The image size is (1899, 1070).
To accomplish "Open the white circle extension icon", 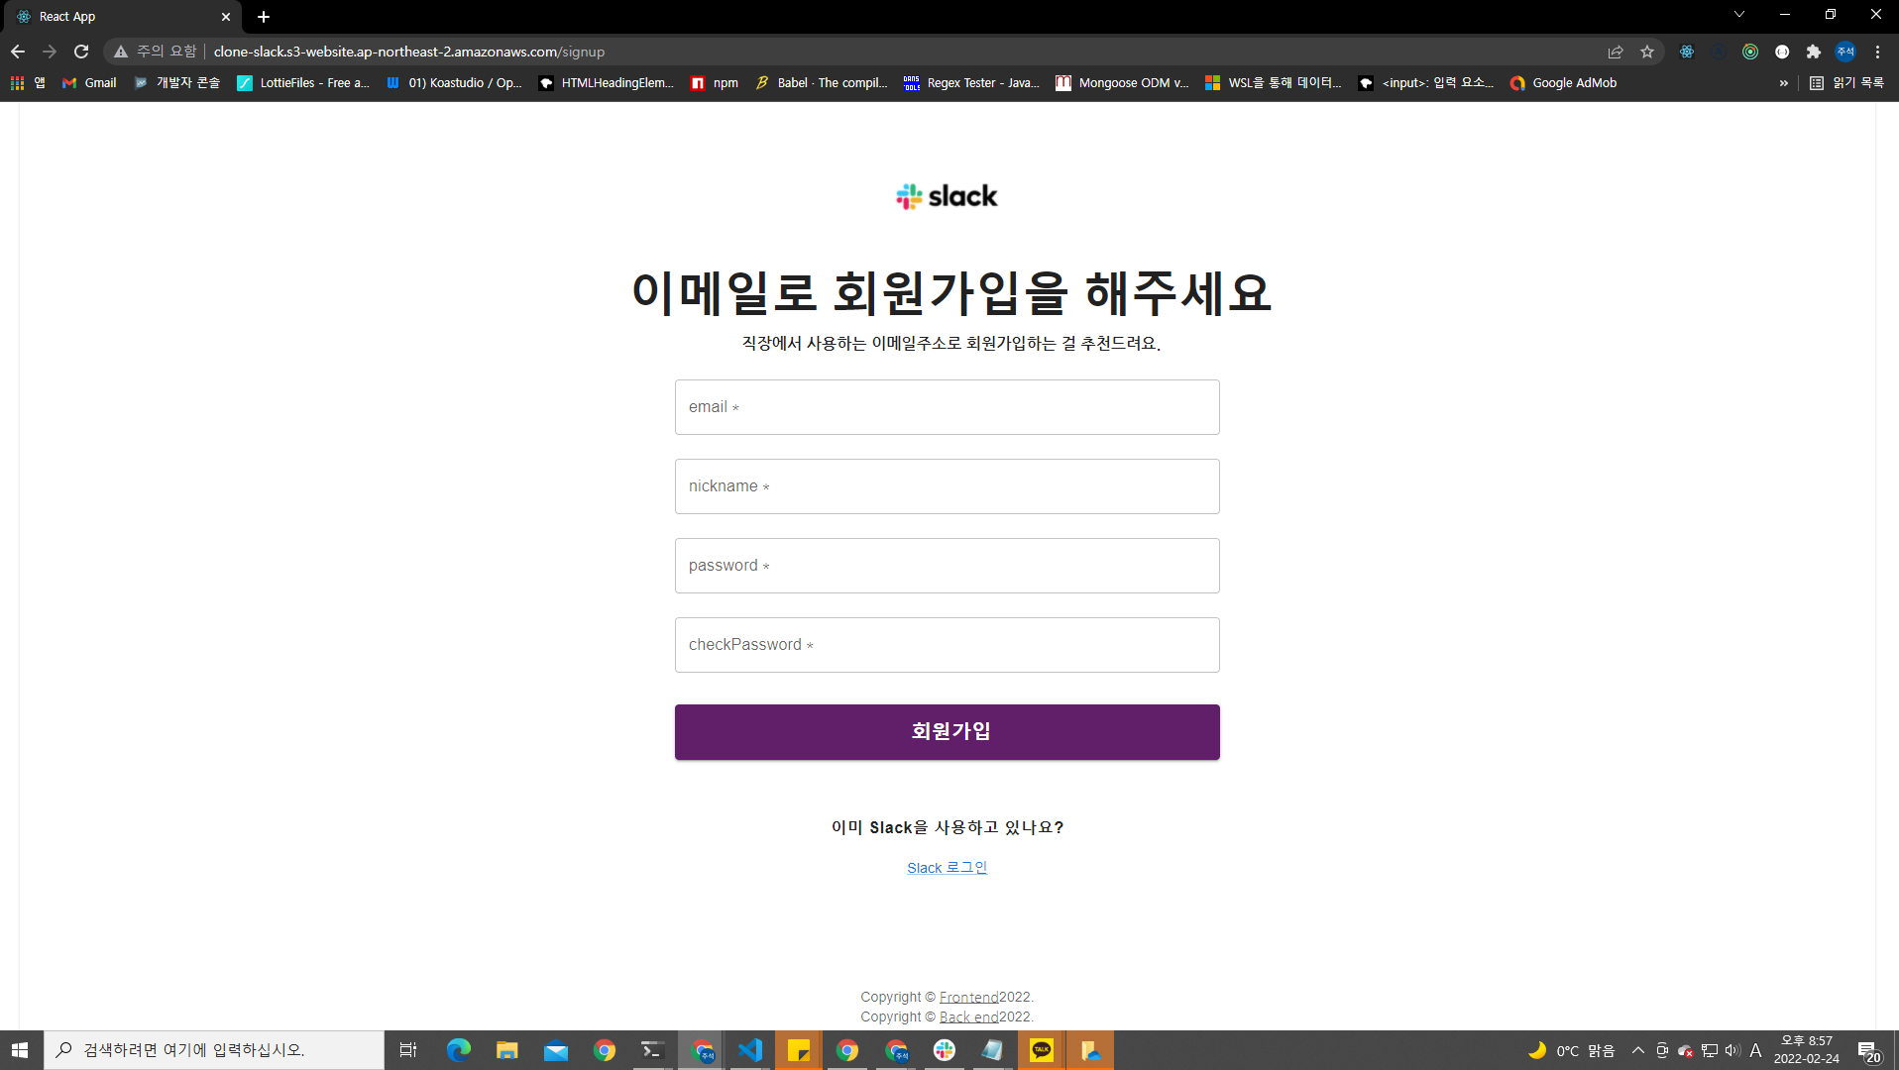I will [1782, 52].
